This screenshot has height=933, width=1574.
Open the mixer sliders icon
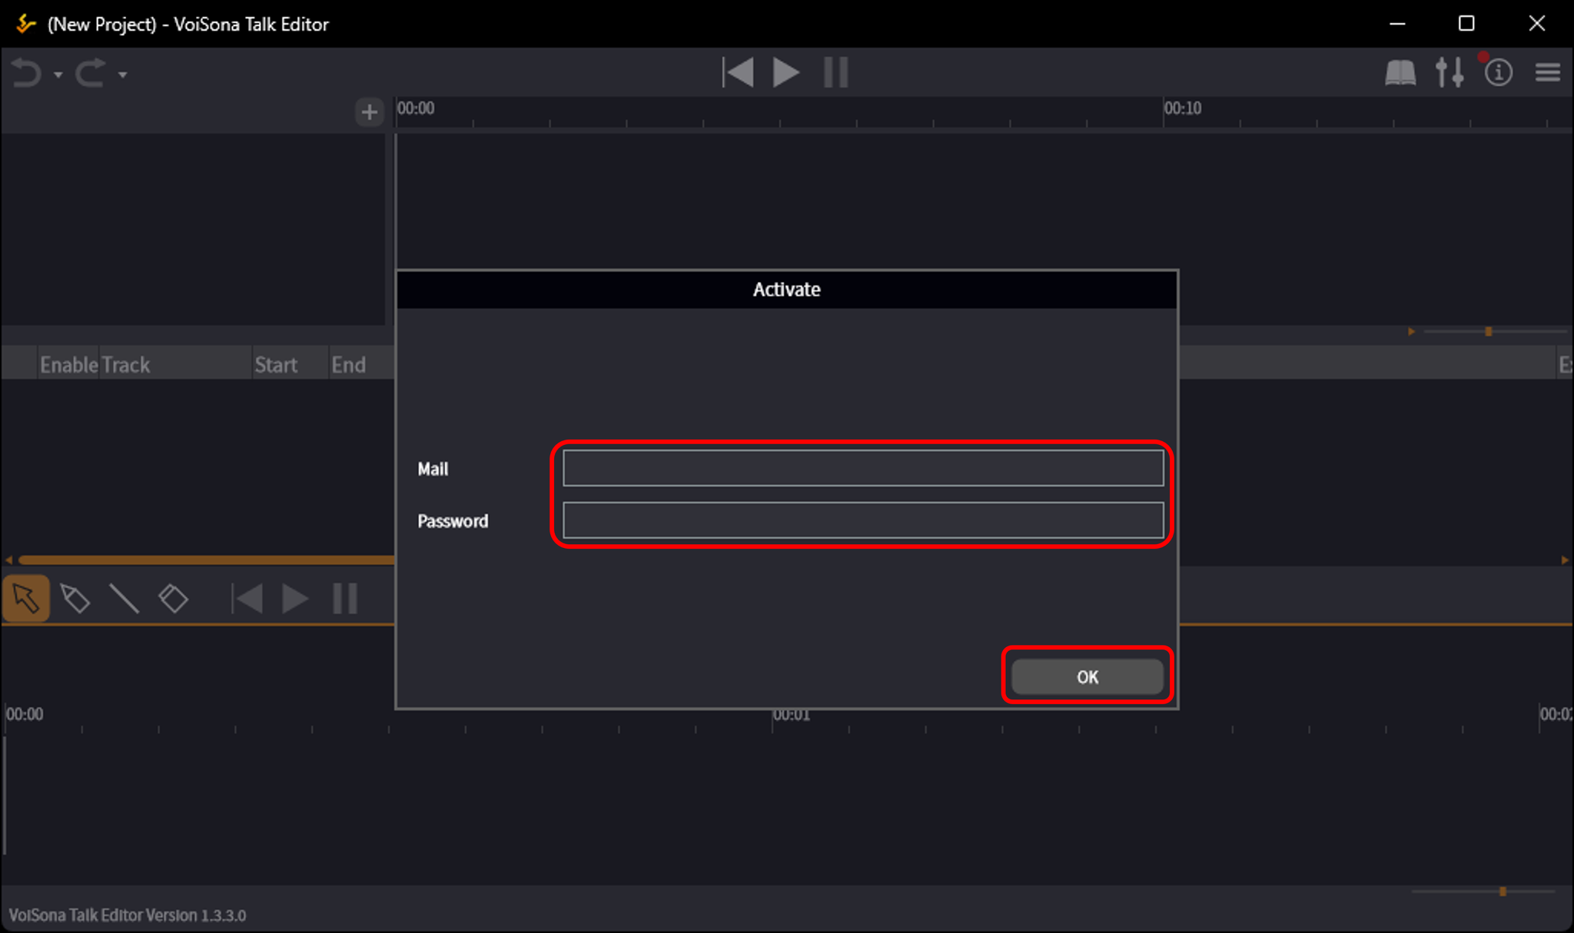click(1449, 73)
